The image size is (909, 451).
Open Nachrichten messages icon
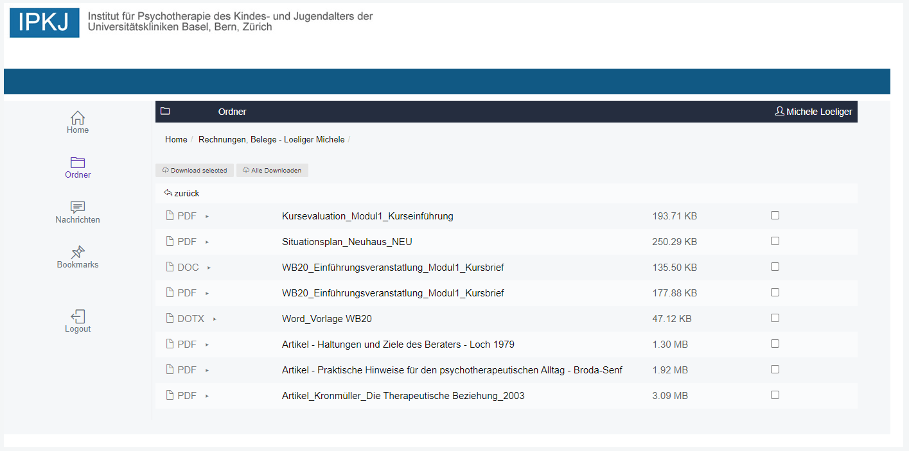[78, 207]
